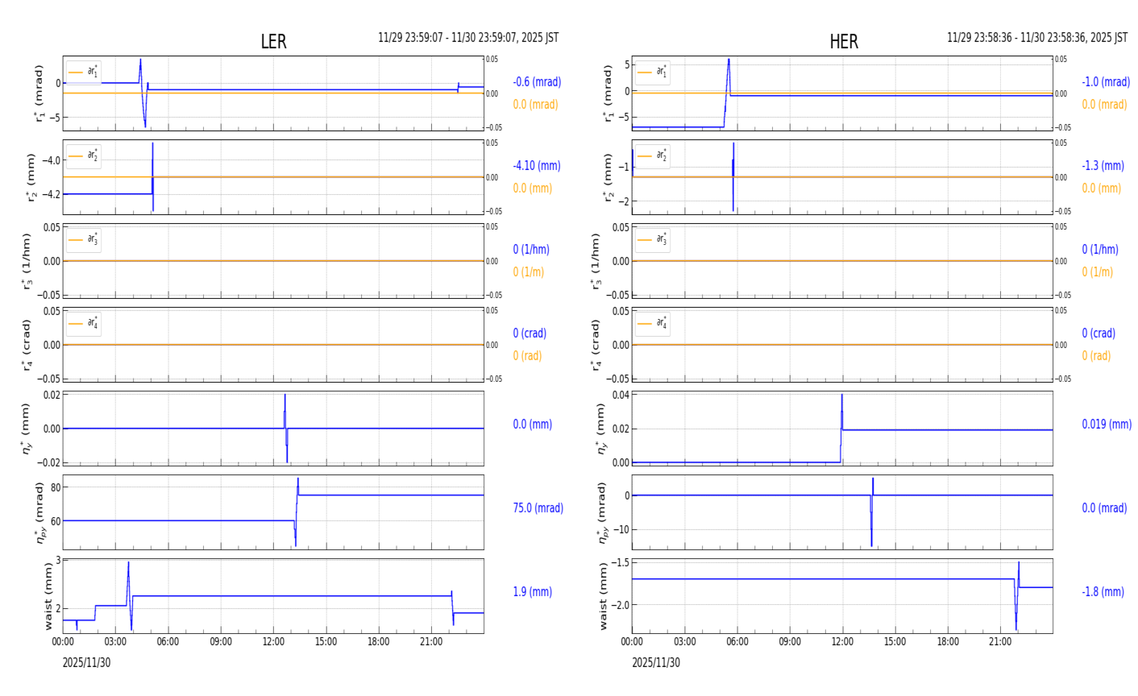This screenshot has width=1138, height=696.
Task: Select the LER waist value 1.9 (mm)
Action: 533,592
